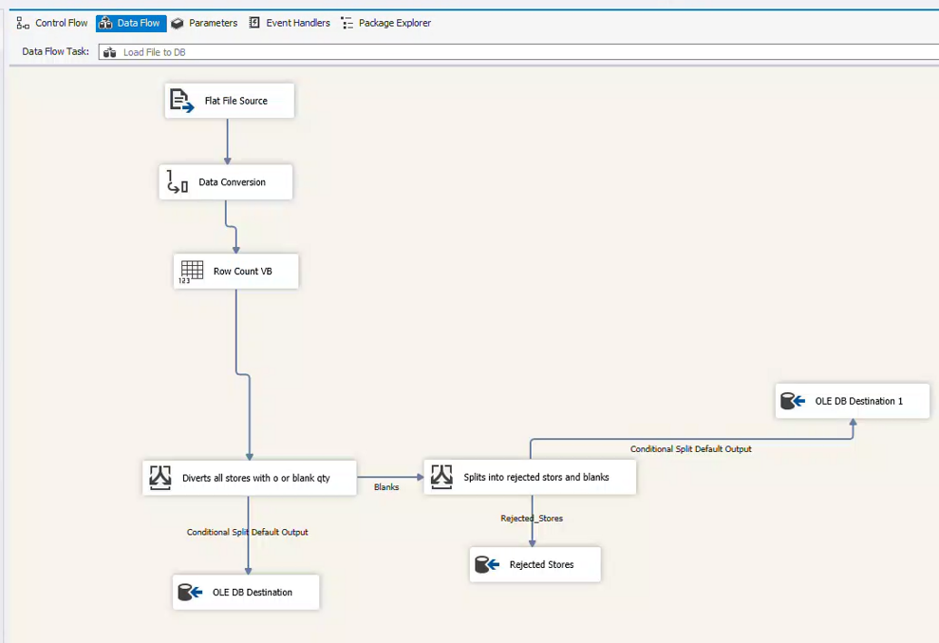Click default output label near OLE DB Destination 1

(x=690, y=449)
